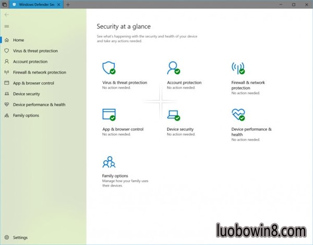313x245 pixels.
Task: Click the back arrow in sidebar
Action: coord(7,15)
